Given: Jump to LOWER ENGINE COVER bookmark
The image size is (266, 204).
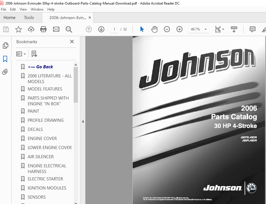Looking at the screenshot, I should tap(50, 148).
